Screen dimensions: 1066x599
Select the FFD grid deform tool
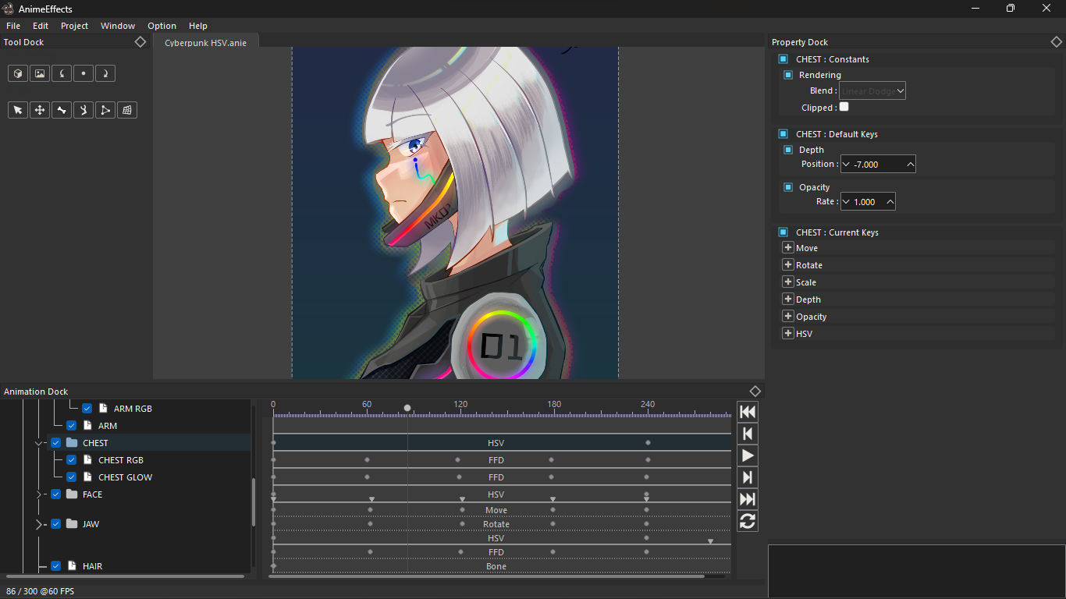tap(127, 110)
